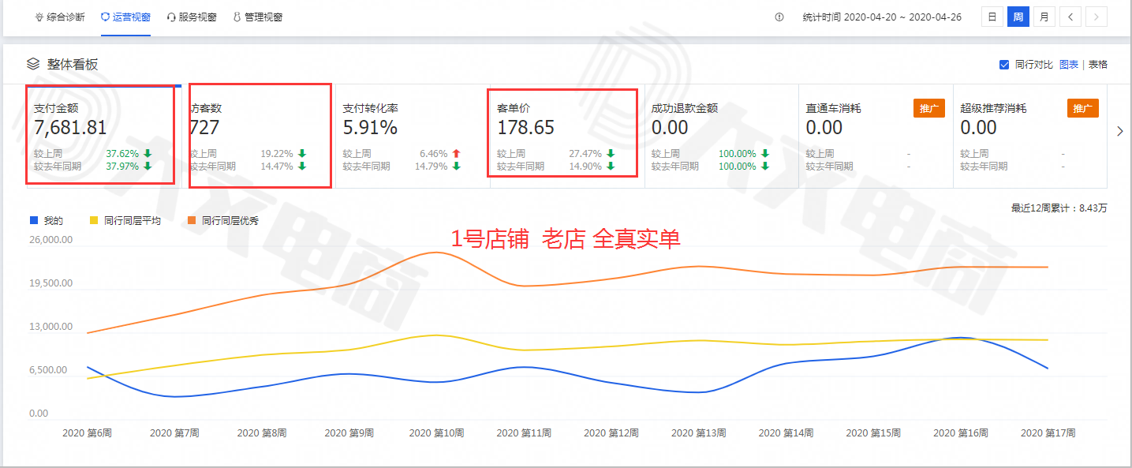Open the 综合诊断 tab

(62, 17)
